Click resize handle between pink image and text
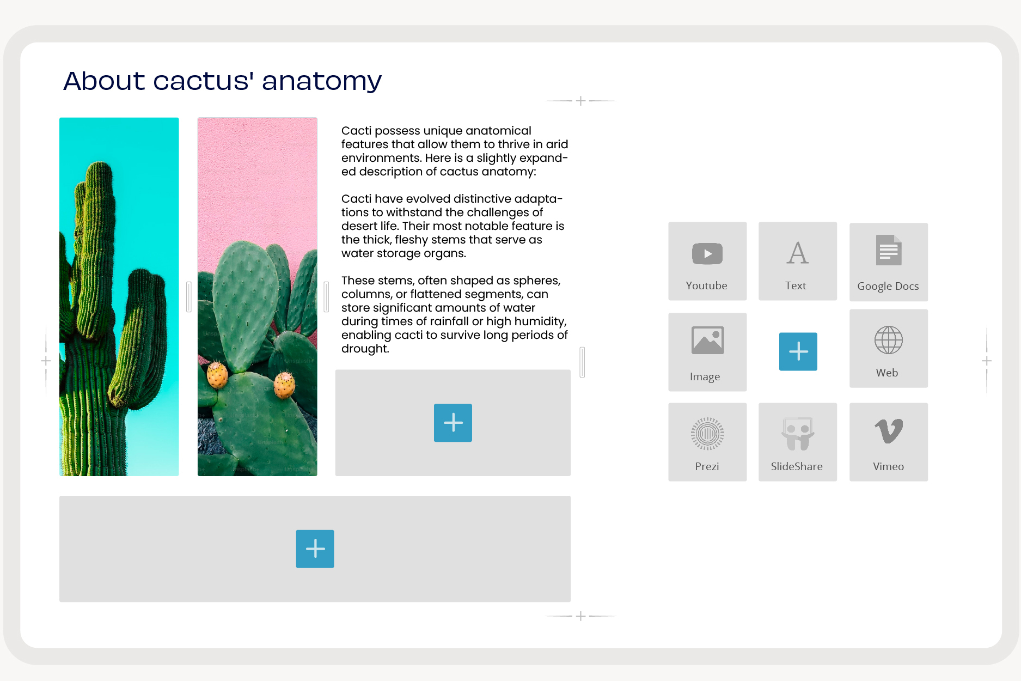Viewport: 1021px width, 681px height. (326, 297)
